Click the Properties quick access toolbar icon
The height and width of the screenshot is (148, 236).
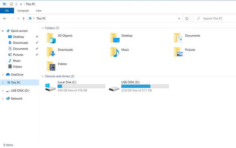pyautogui.click(x=11, y=4)
